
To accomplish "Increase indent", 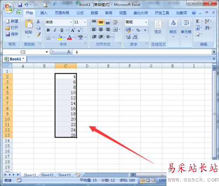I will coord(101,37).
